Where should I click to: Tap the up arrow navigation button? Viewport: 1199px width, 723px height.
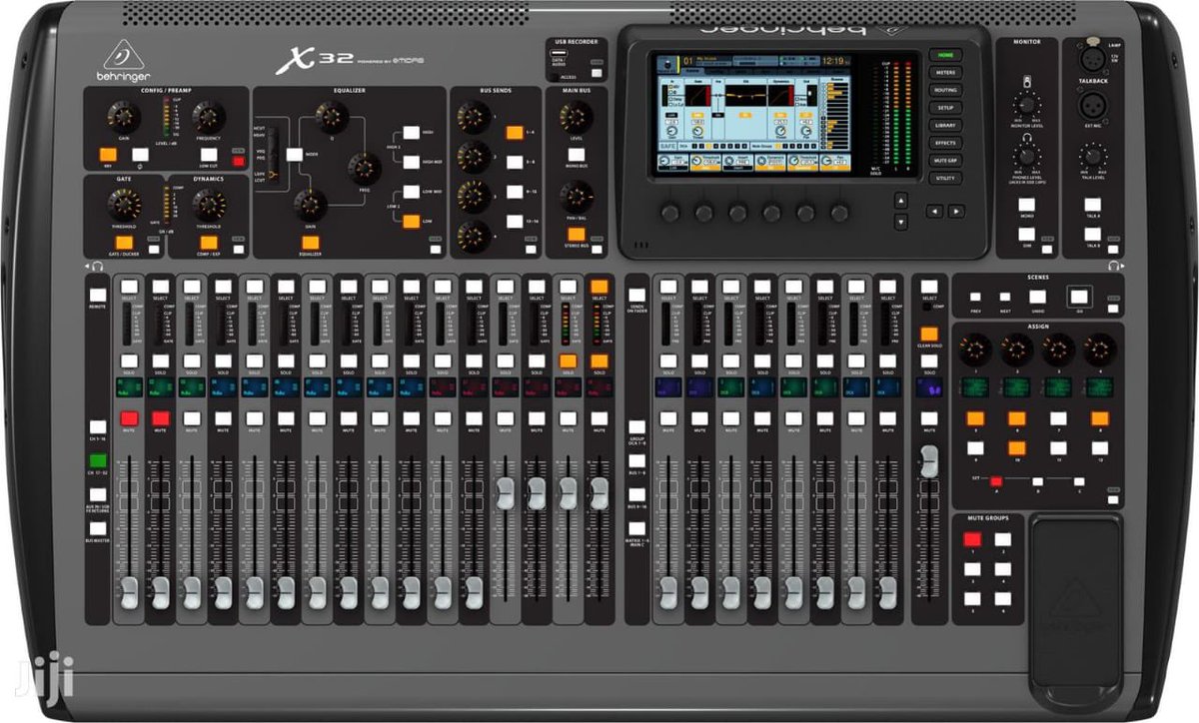coord(900,199)
